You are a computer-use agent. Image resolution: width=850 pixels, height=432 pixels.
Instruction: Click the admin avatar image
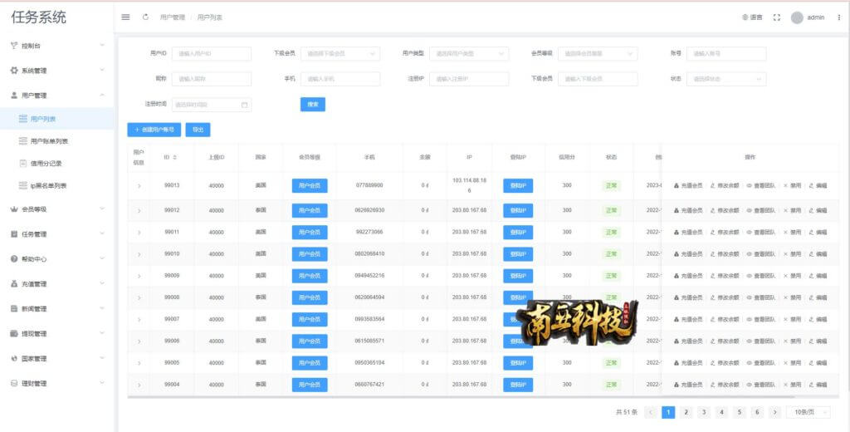797,17
